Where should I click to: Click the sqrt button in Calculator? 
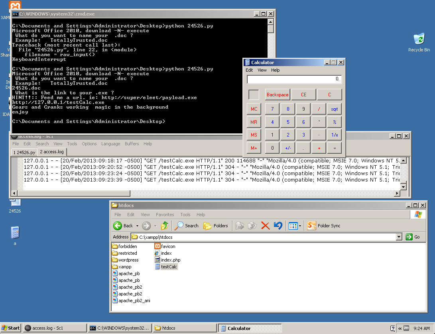pos(334,109)
